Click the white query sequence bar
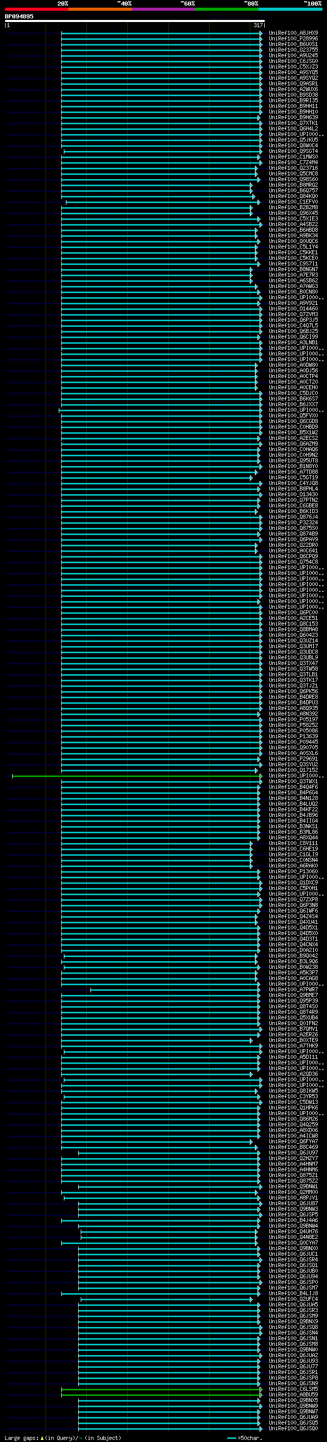This screenshot has width=327, height=1442. (x=135, y=20)
